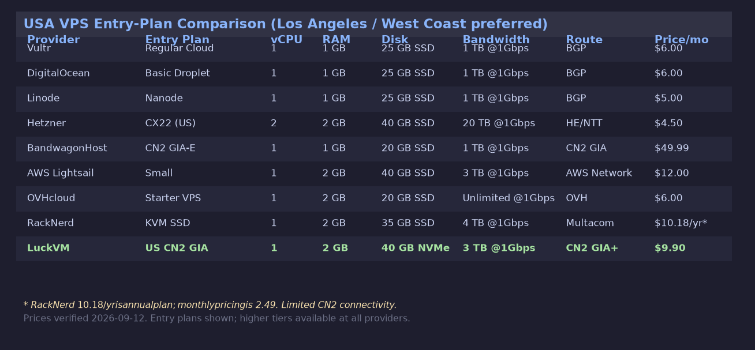Select the OVHcloud provider cell
This screenshot has width=755, height=350.
click(x=51, y=198)
